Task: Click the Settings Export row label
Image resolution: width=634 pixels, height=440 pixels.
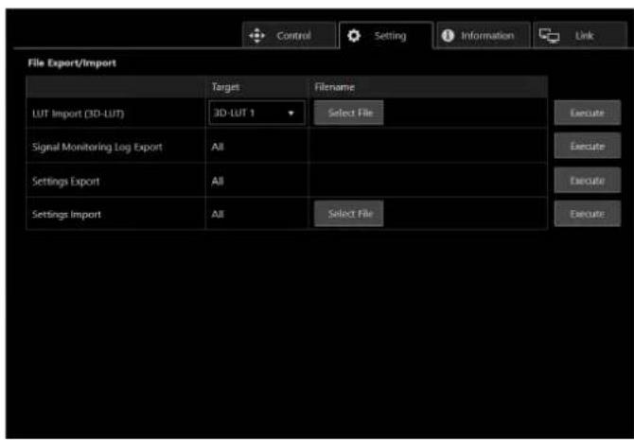Action: 66,181
